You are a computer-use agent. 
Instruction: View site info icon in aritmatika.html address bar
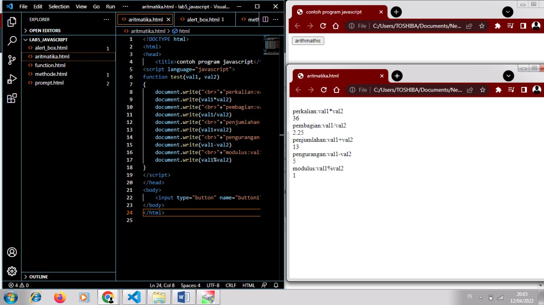pyautogui.click(x=352, y=90)
